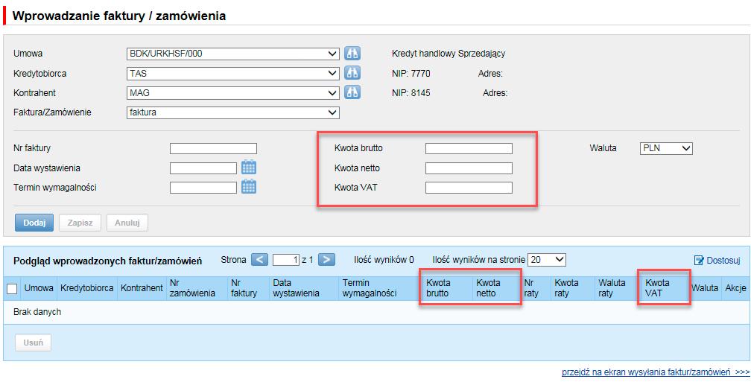The width and height of the screenshot is (751, 382).
Task: Go to previous page arrow in Strona pager
Action: click(259, 260)
